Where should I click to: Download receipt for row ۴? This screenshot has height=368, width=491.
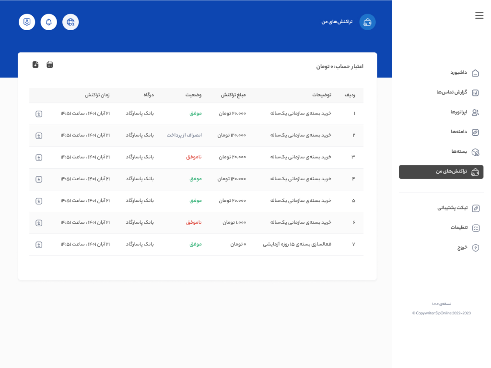(x=39, y=179)
